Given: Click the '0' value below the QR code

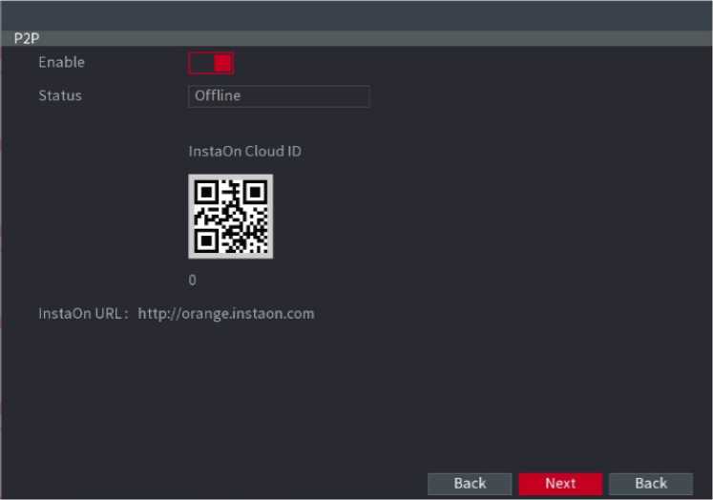Looking at the screenshot, I should pos(193,280).
